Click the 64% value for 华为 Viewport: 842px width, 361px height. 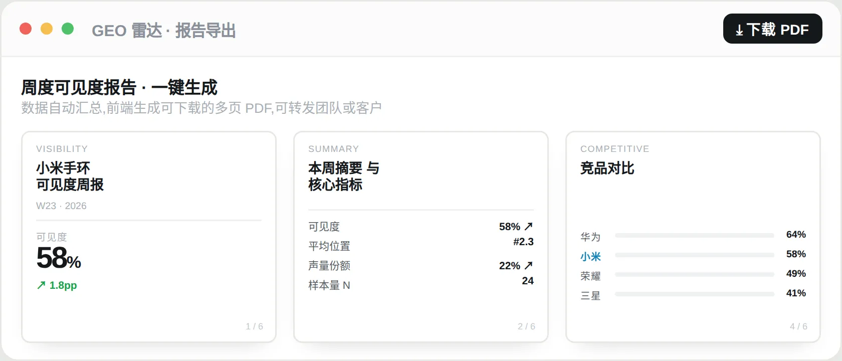(796, 235)
